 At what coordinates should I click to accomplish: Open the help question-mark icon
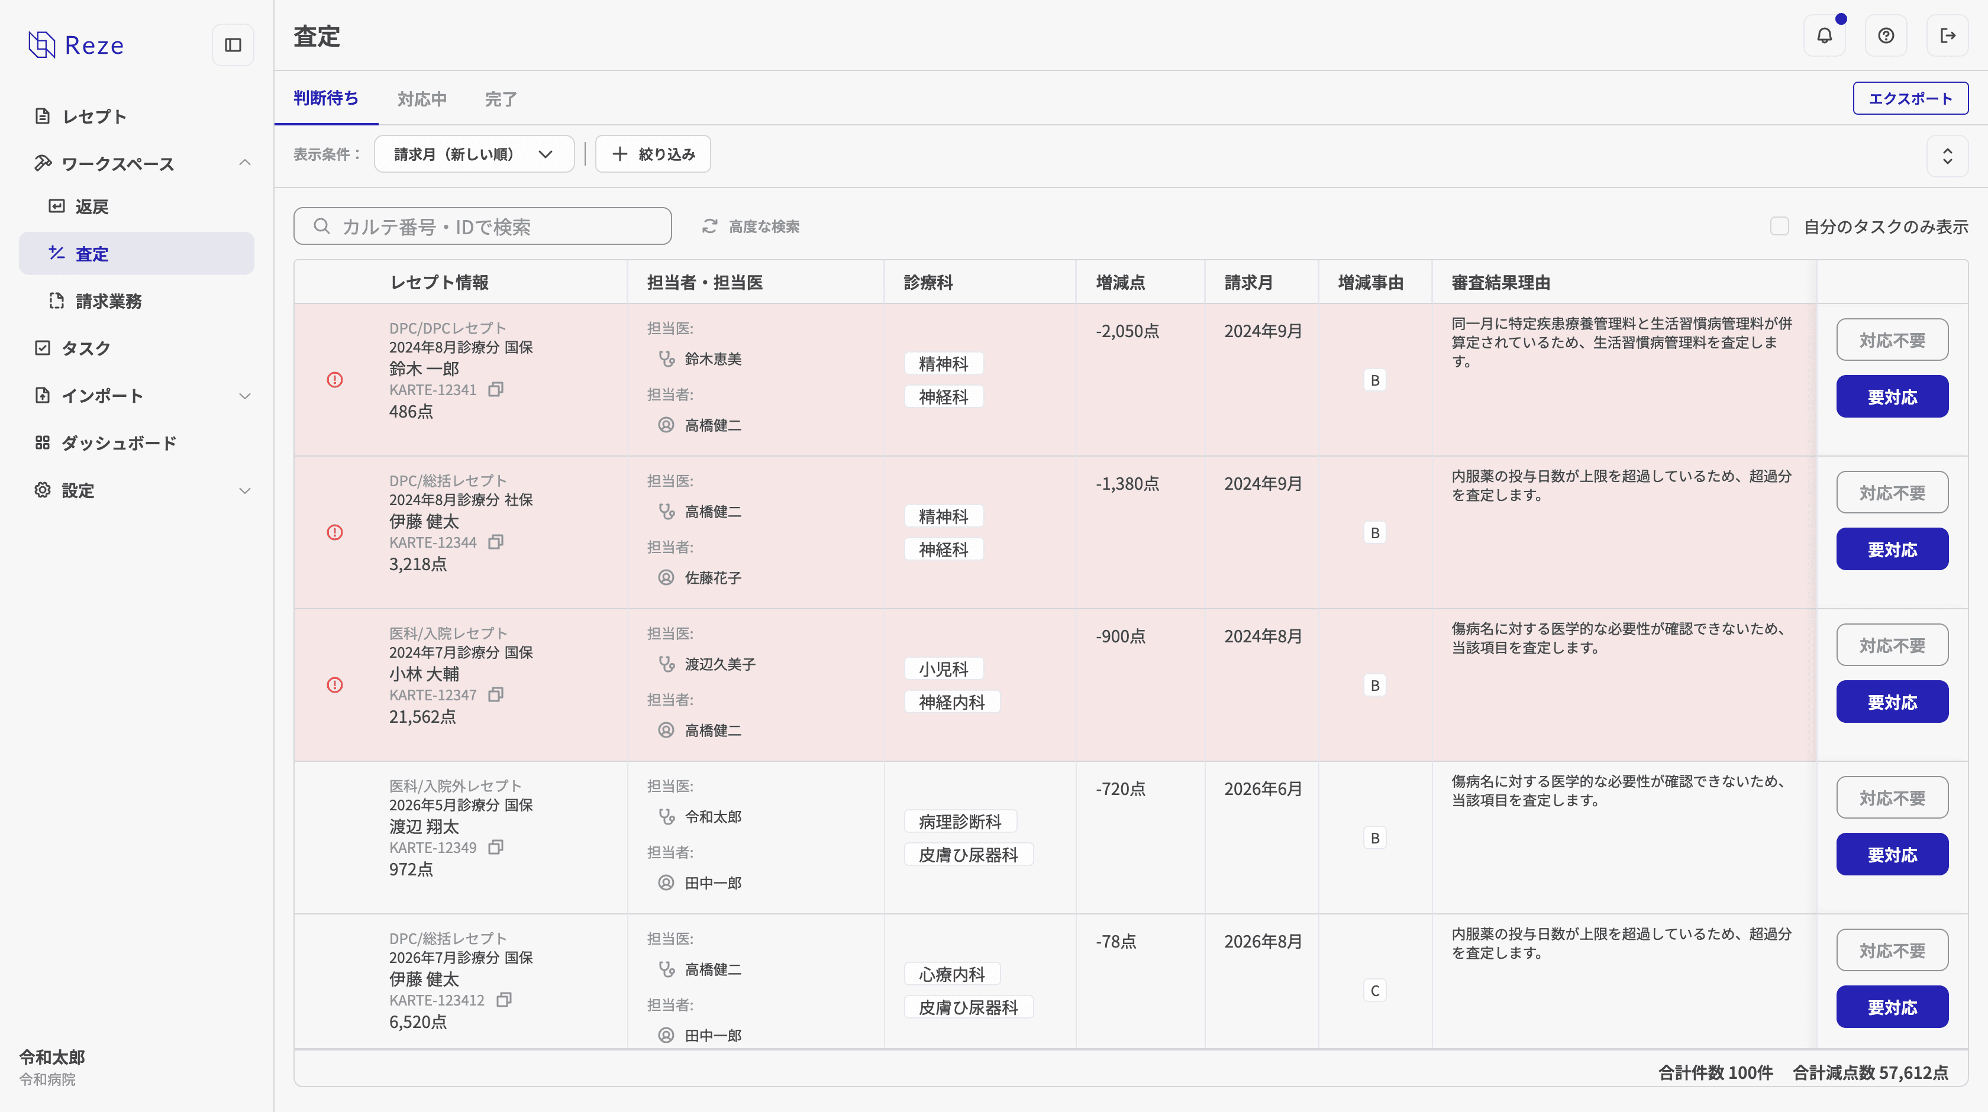[x=1886, y=35]
